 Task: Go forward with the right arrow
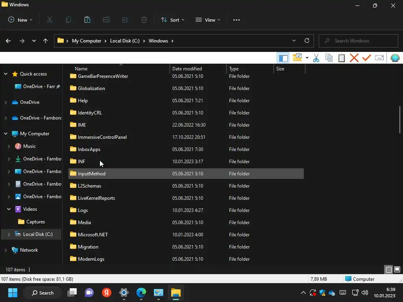[x=22, y=41]
